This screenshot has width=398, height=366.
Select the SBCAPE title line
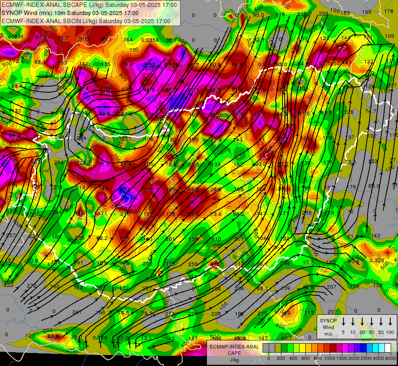89,5
